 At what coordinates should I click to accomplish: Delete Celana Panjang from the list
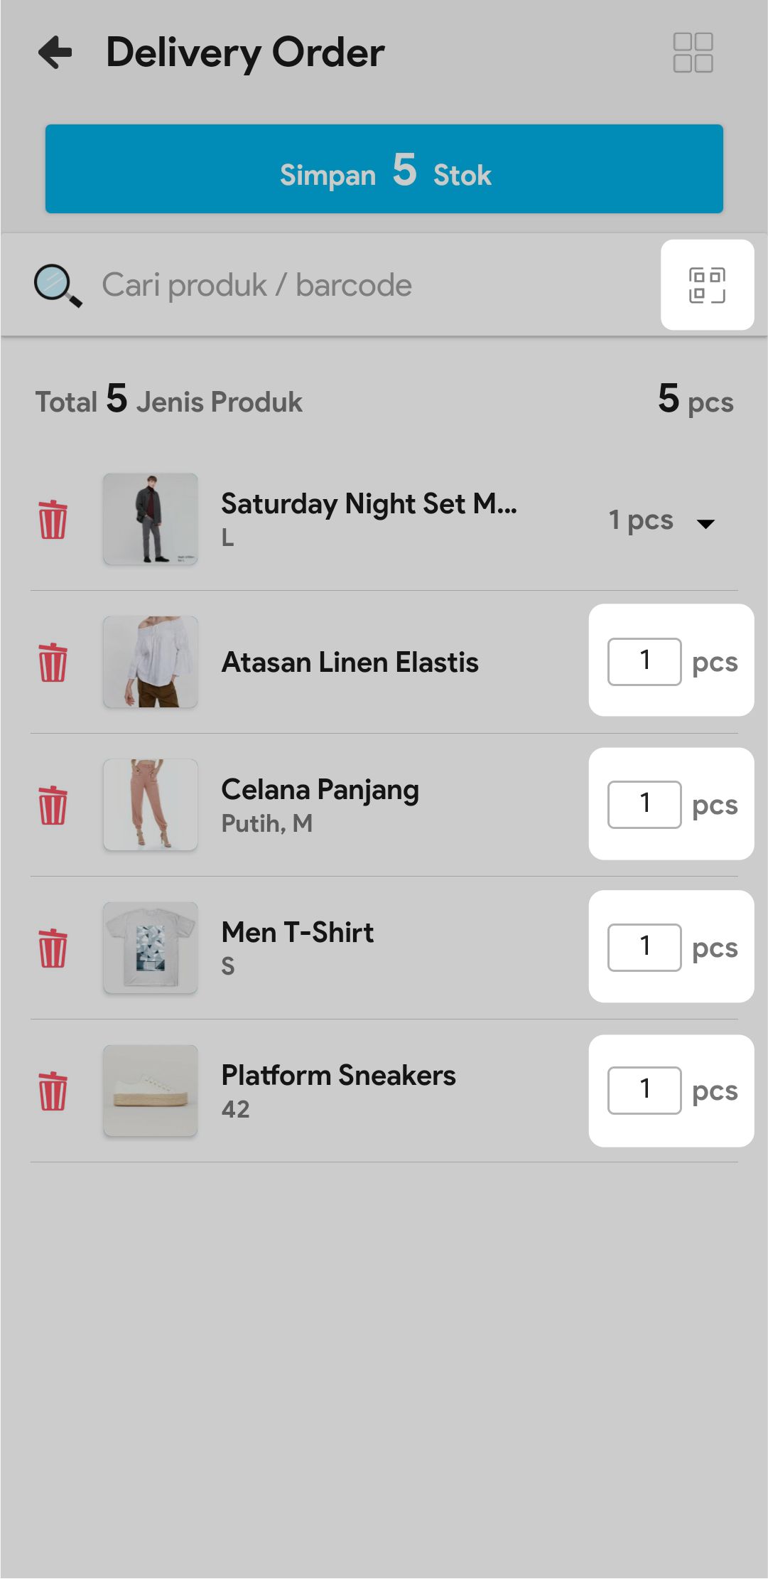point(53,805)
